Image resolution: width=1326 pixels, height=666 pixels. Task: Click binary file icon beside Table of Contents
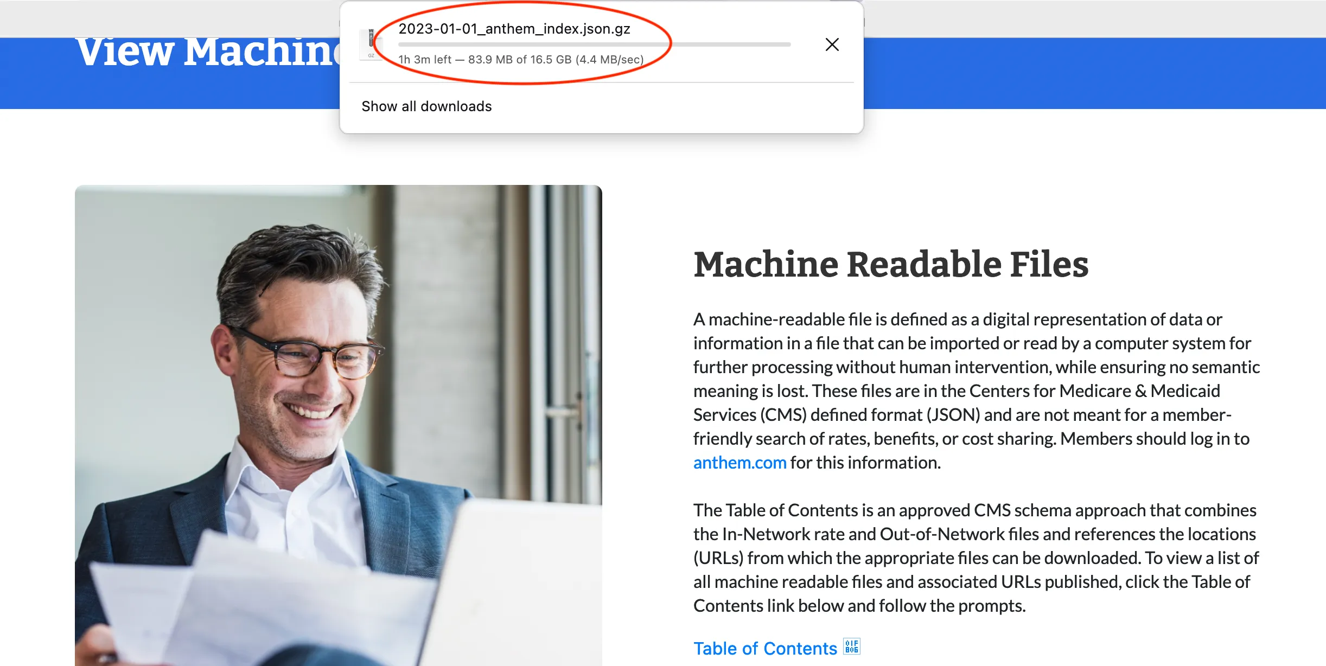pos(851,646)
